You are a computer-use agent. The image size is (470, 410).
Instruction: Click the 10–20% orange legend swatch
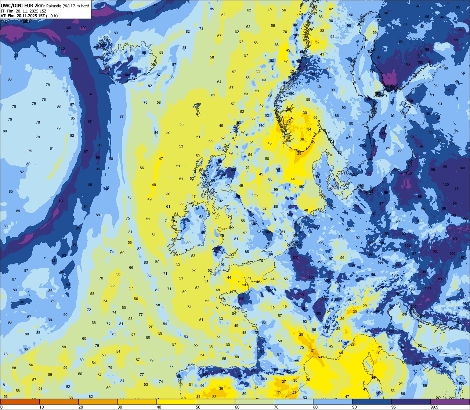pos(59,402)
